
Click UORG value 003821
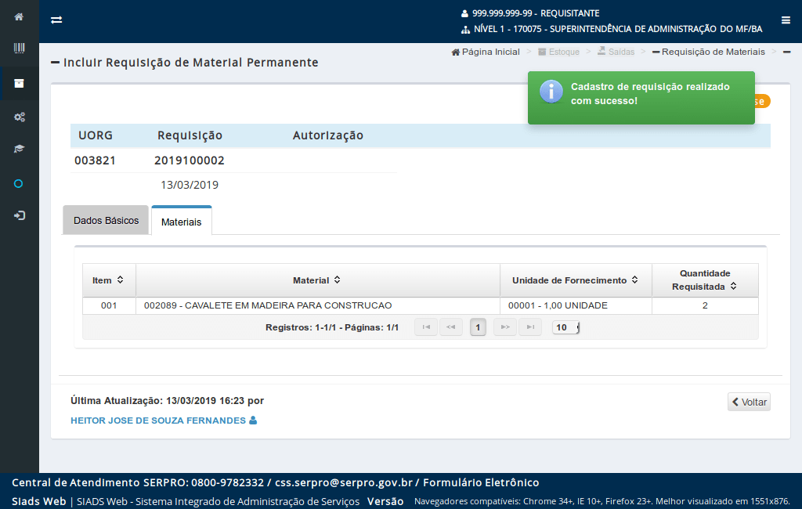coord(95,161)
